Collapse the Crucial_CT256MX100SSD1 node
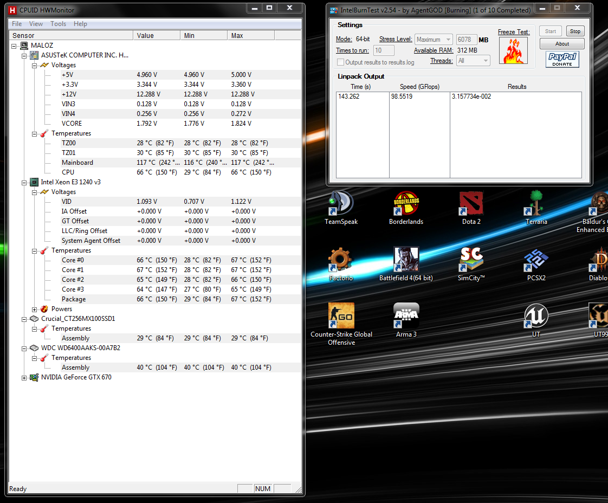 coord(24,319)
